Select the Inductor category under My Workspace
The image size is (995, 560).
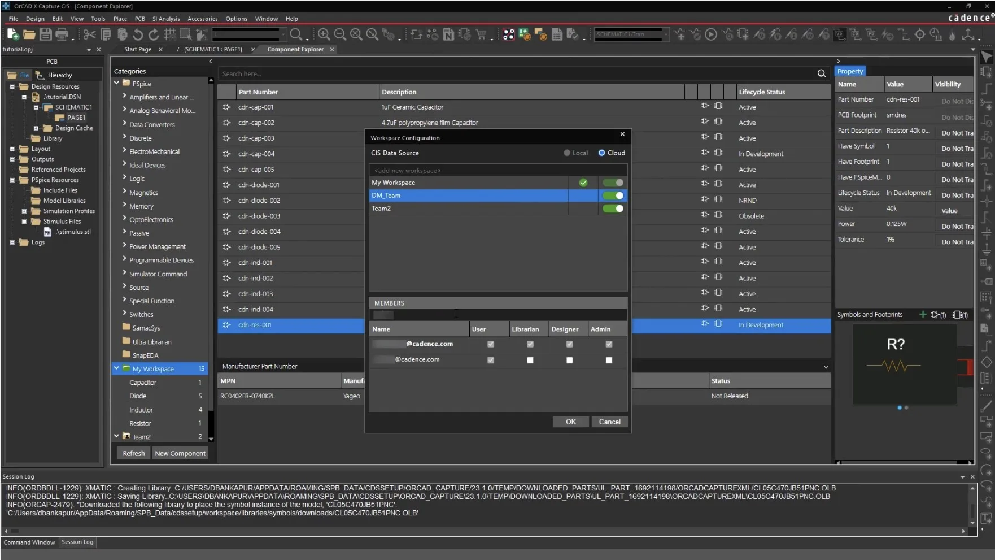141,410
